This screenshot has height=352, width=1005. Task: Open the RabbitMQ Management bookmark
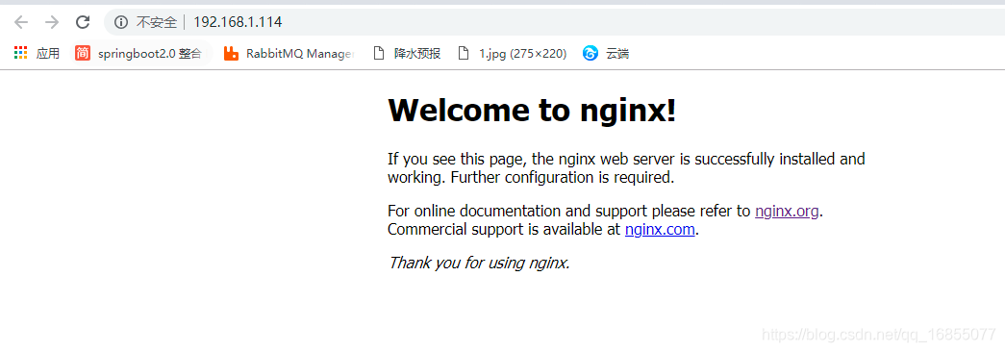289,53
